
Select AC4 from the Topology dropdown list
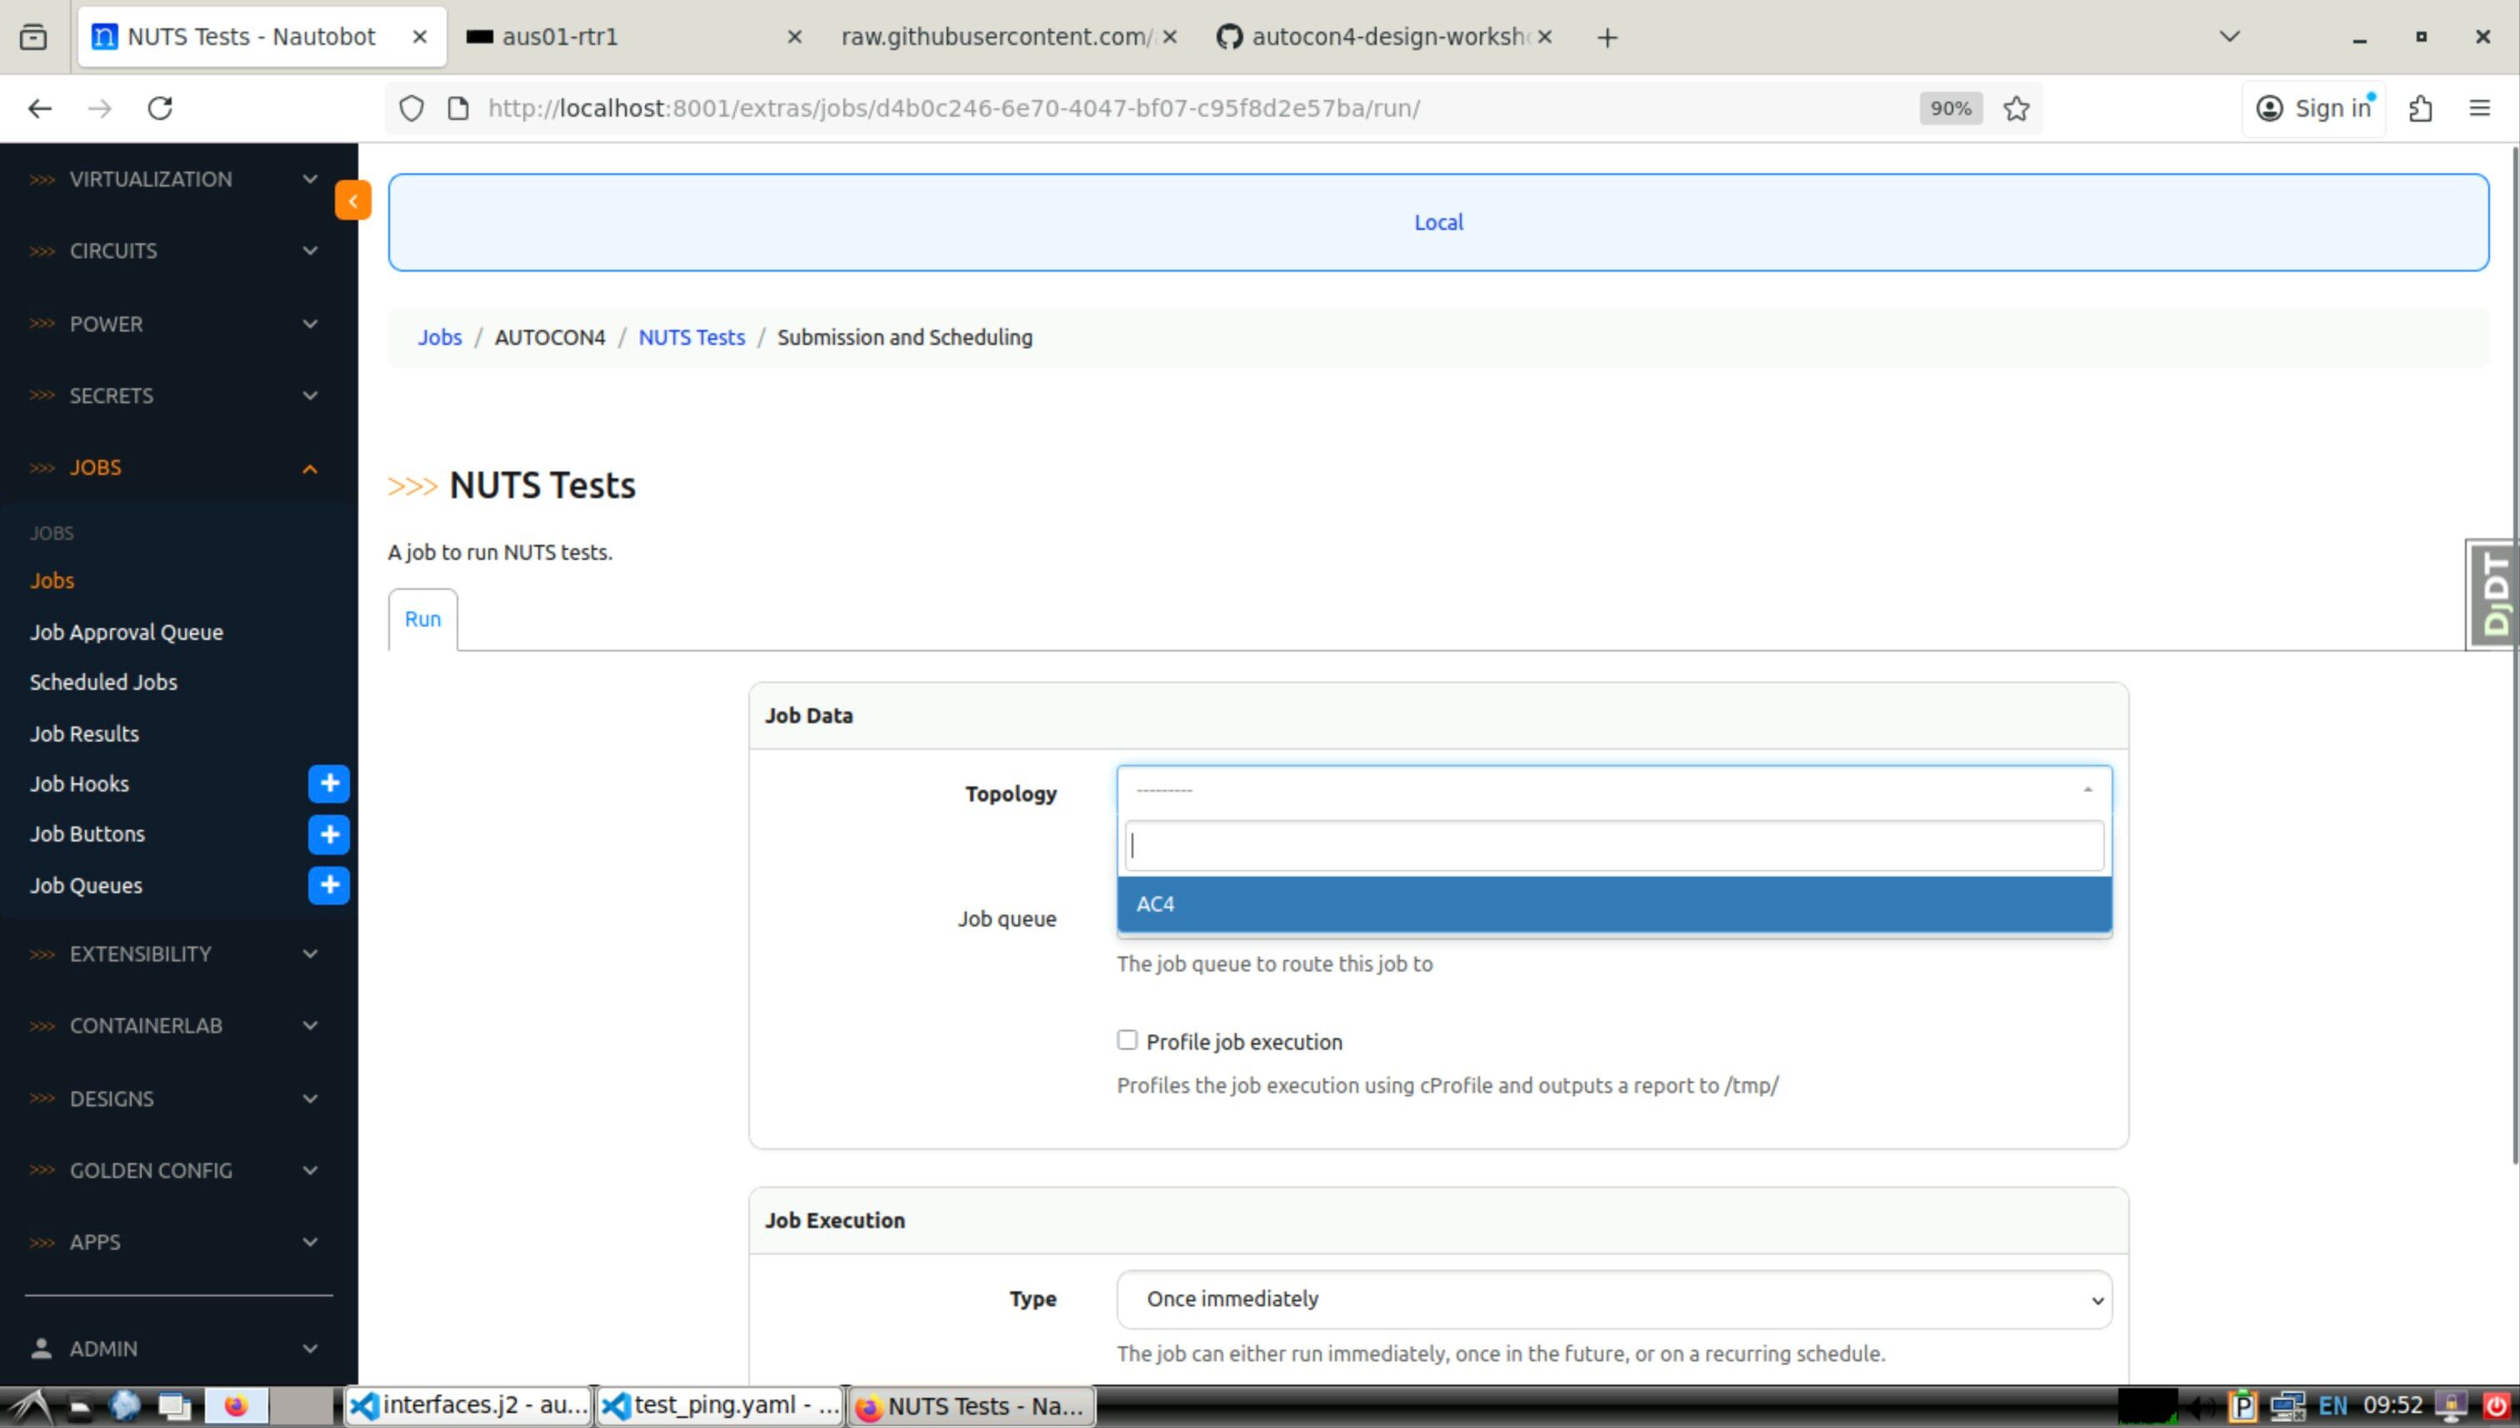pyautogui.click(x=1613, y=903)
